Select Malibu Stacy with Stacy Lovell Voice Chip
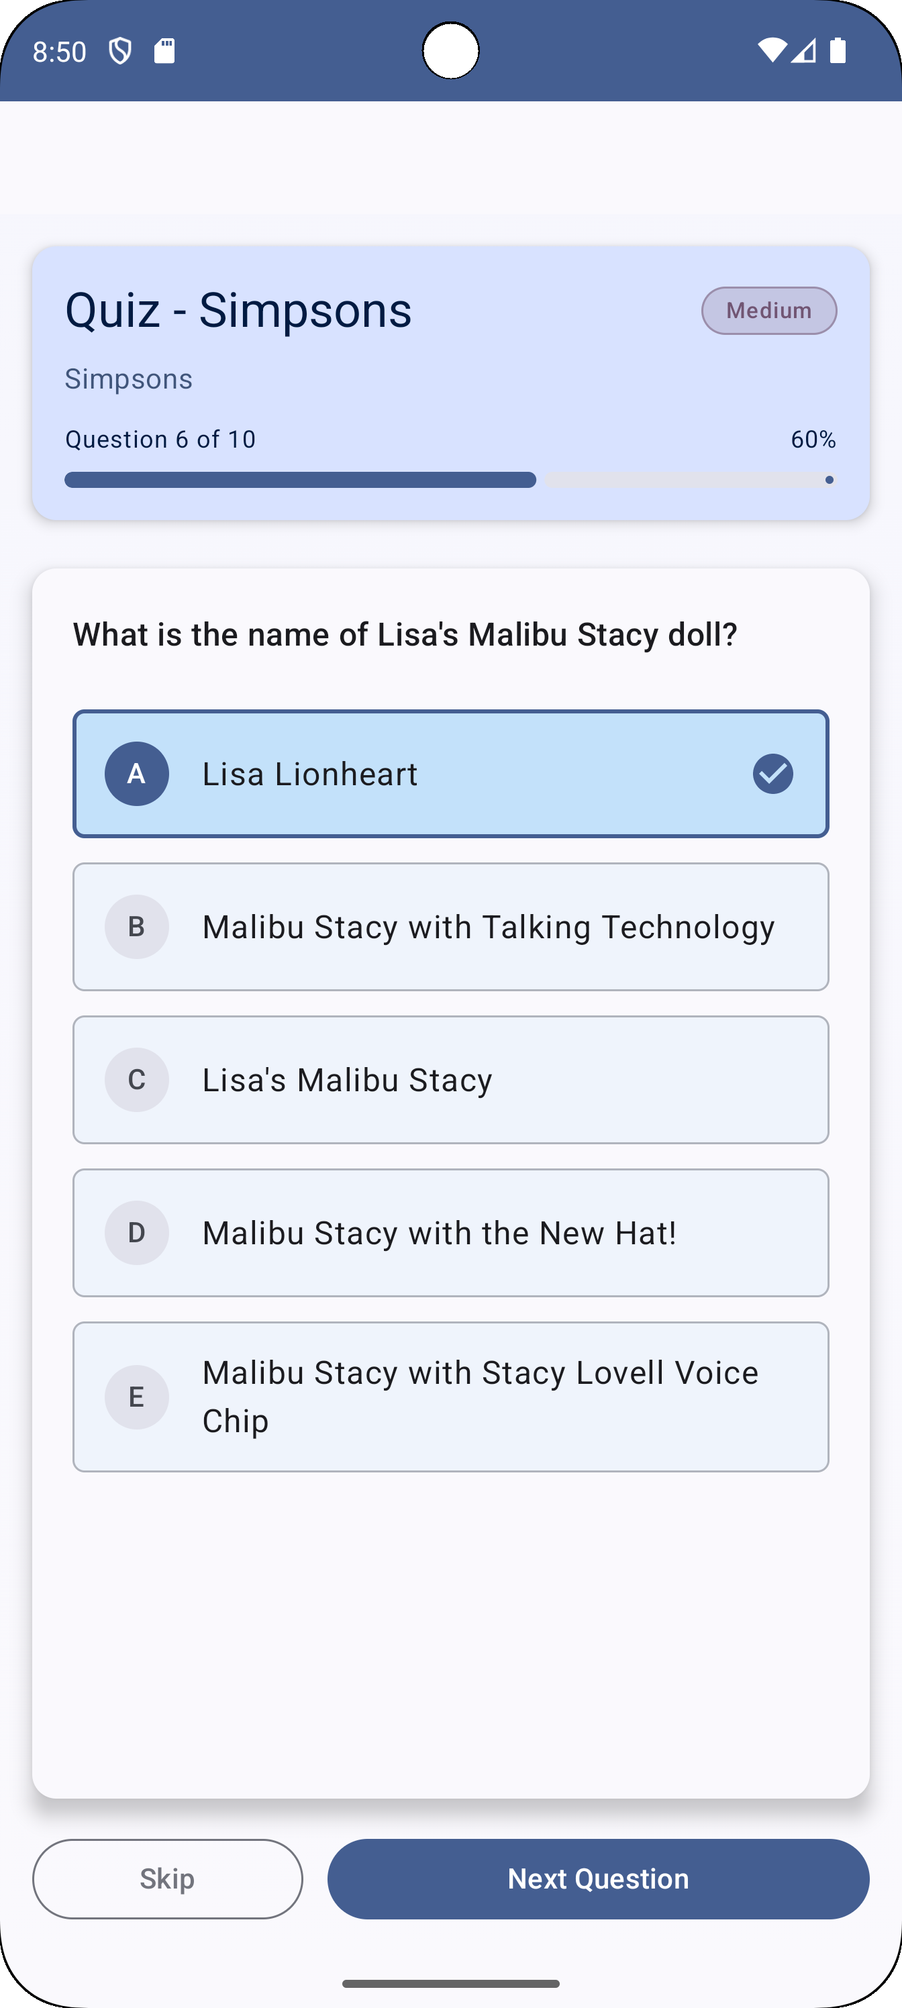This screenshot has width=902, height=2008. (x=450, y=1396)
